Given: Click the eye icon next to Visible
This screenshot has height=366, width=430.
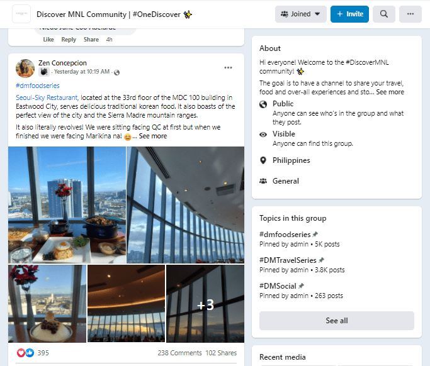Looking at the screenshot, I should [x=263, y=135].
